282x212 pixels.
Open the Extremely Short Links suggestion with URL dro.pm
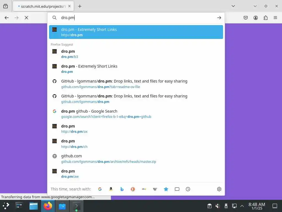(x=136, y=69)
